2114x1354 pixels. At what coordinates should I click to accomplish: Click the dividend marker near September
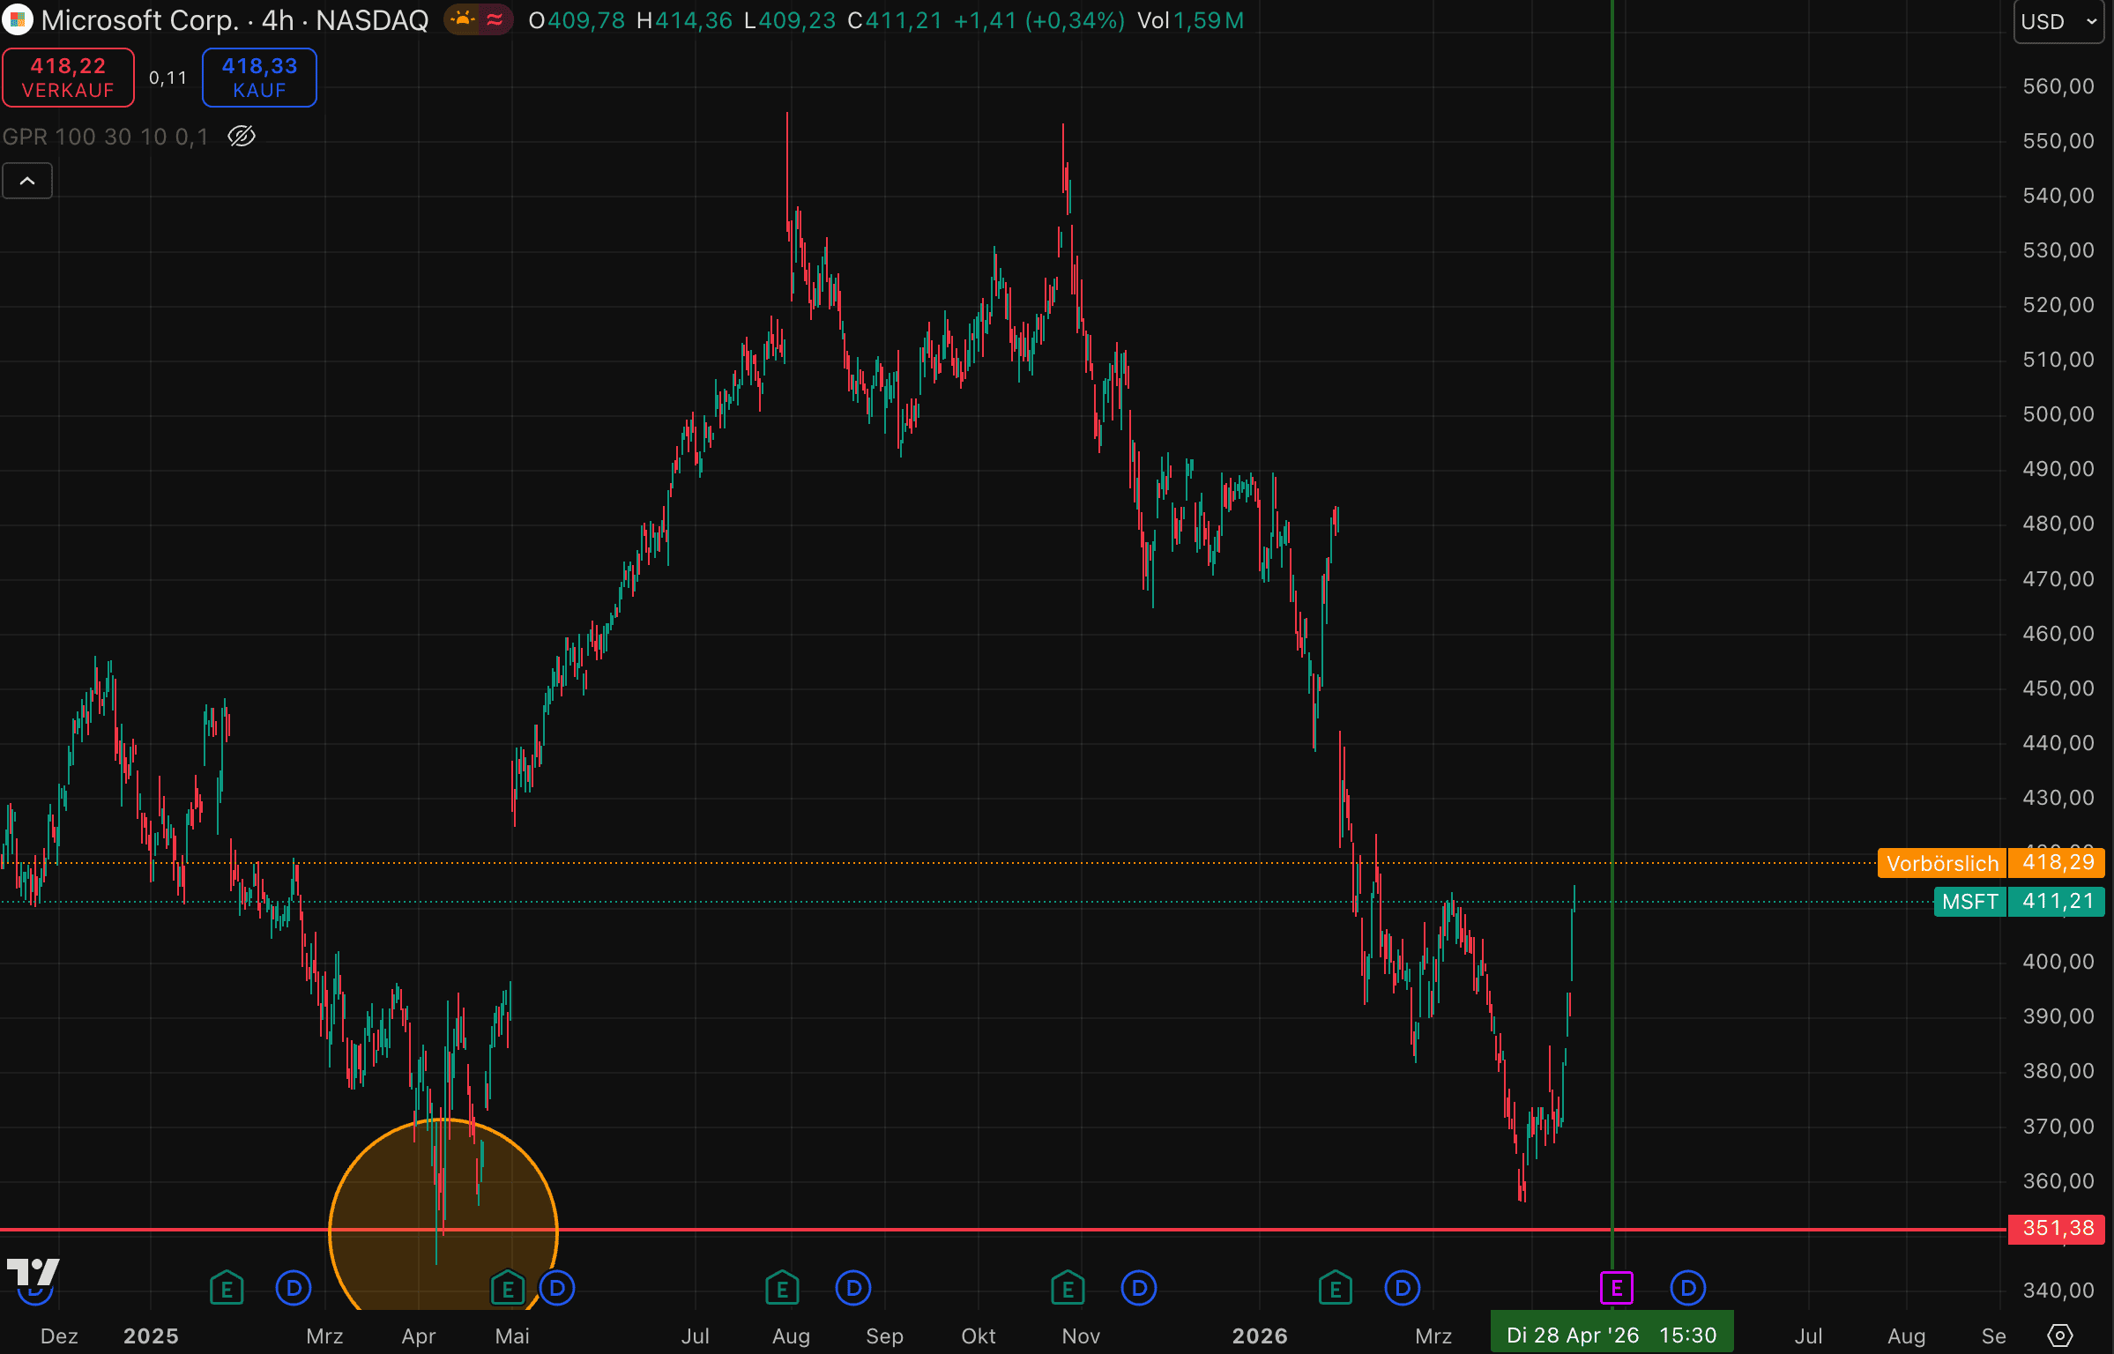[852, 1289]
